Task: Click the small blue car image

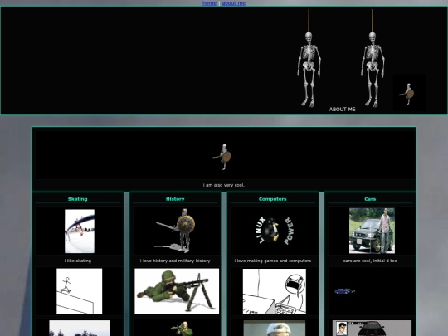Action: click(x=345, y=291)
